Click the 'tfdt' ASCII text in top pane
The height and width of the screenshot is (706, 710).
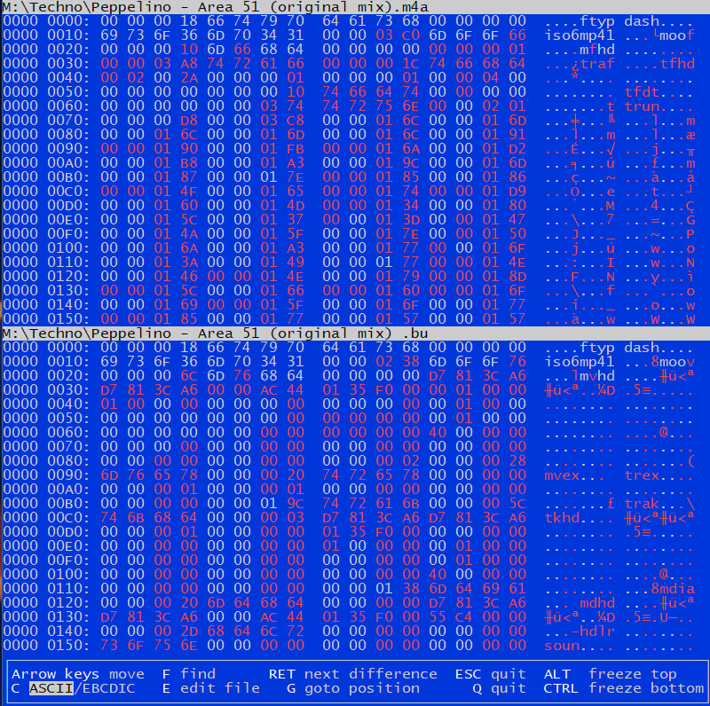pyautogui.click(x=642, y=91)
